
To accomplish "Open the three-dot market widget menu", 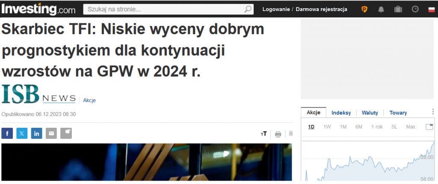I will point(433,112).
